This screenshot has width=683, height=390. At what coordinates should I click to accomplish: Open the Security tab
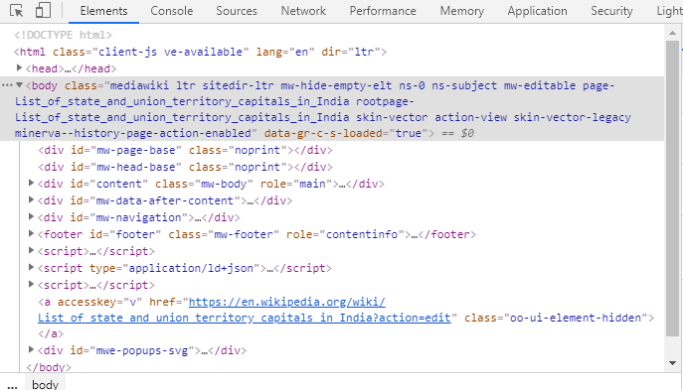(x=611, y=11)
